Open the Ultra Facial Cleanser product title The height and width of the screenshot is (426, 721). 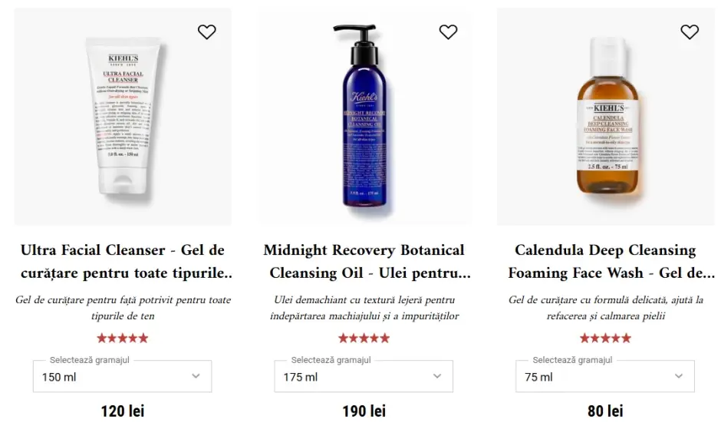[124, 261]
